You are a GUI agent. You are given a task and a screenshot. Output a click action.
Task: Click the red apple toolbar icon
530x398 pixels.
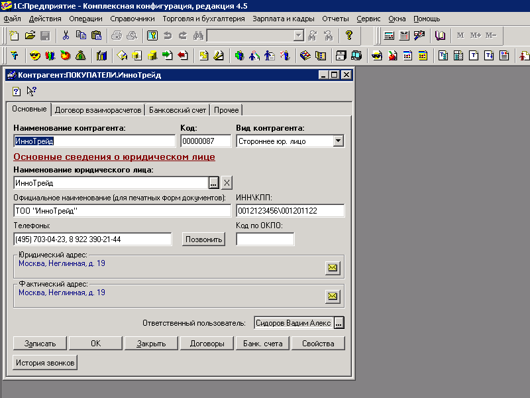65,56
